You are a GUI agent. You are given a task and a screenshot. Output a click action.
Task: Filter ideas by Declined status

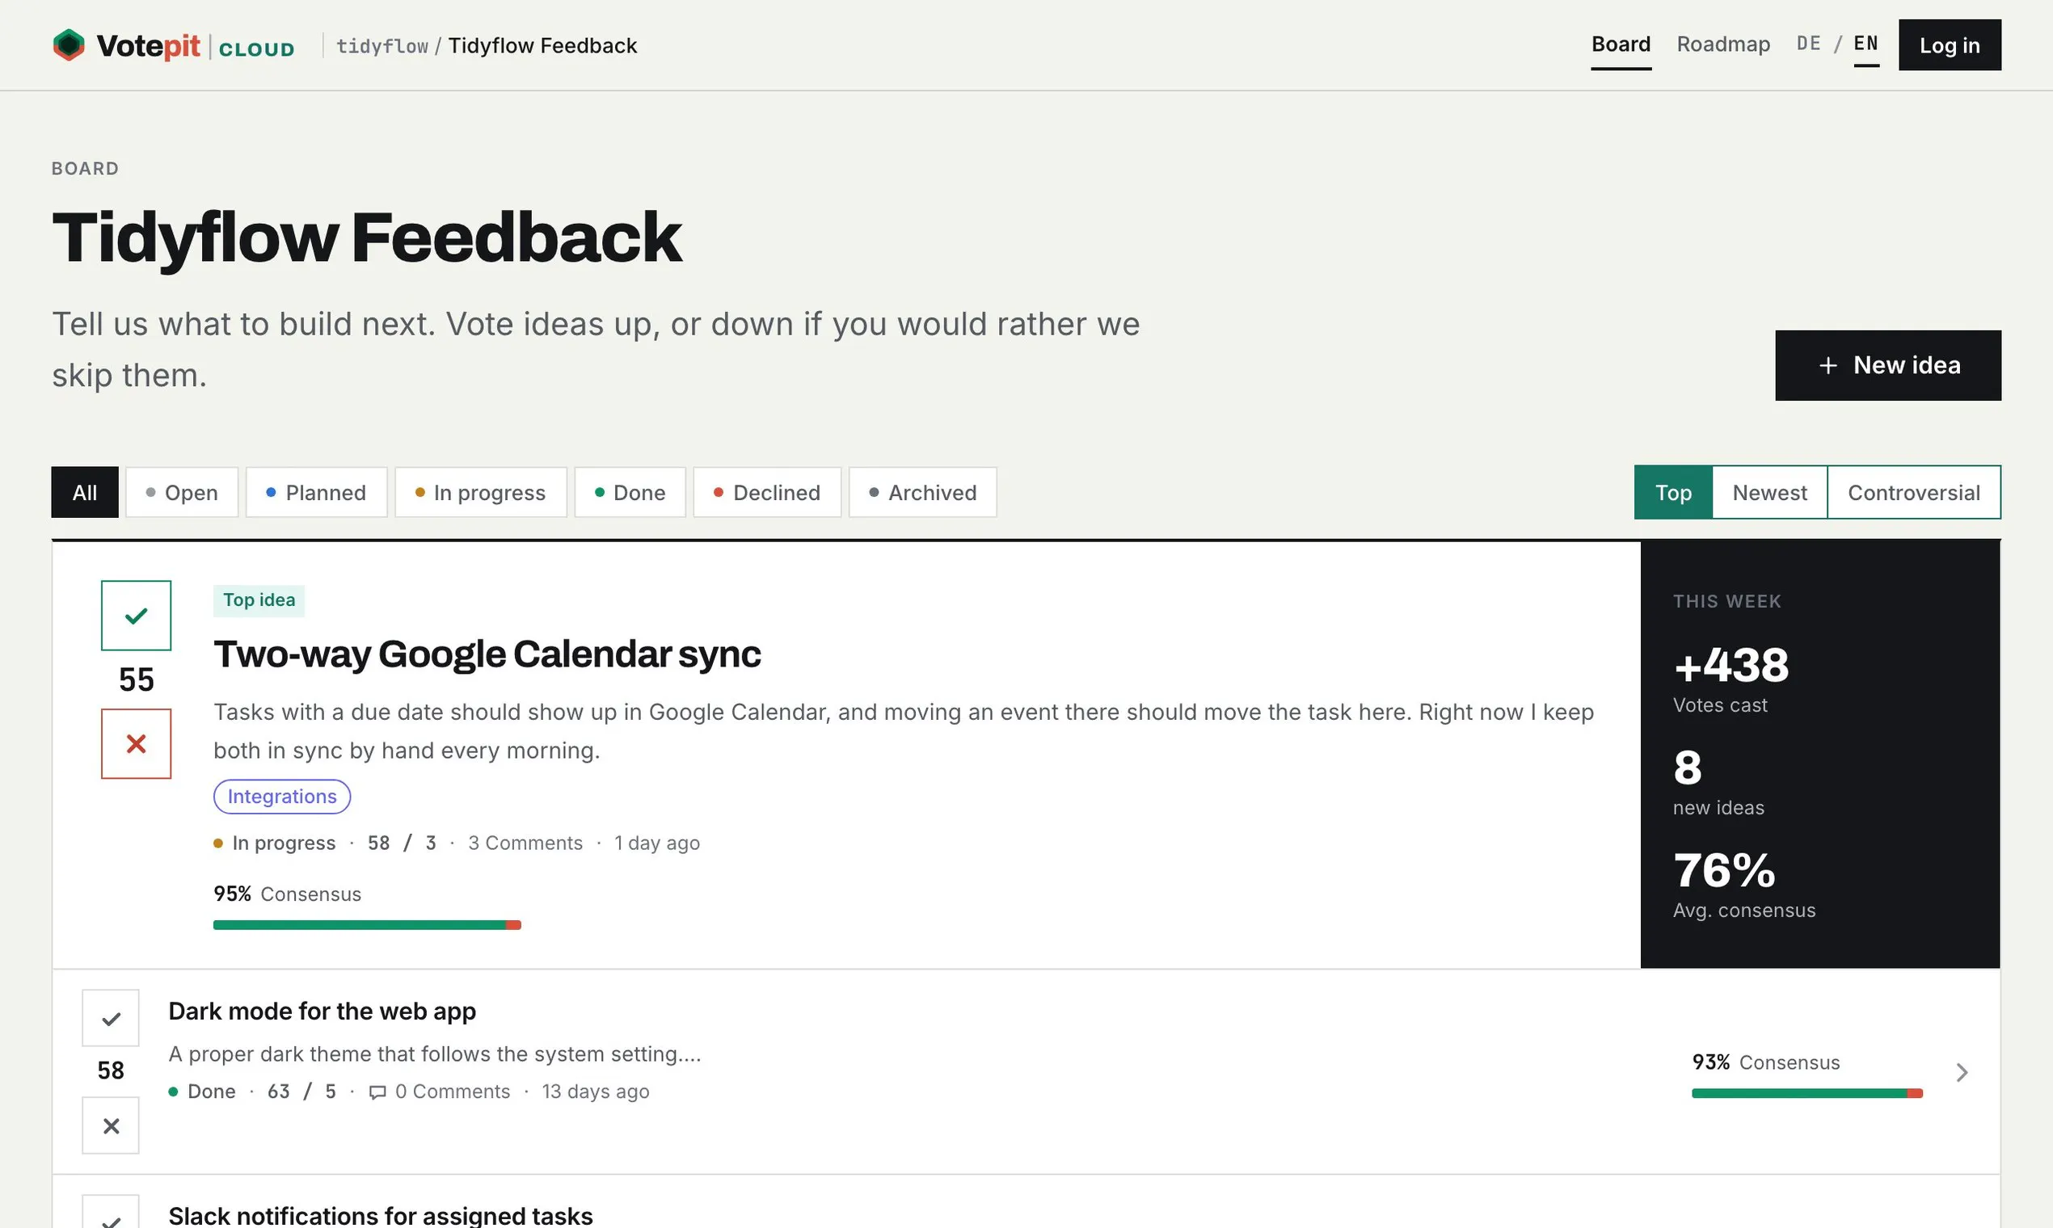766,492
